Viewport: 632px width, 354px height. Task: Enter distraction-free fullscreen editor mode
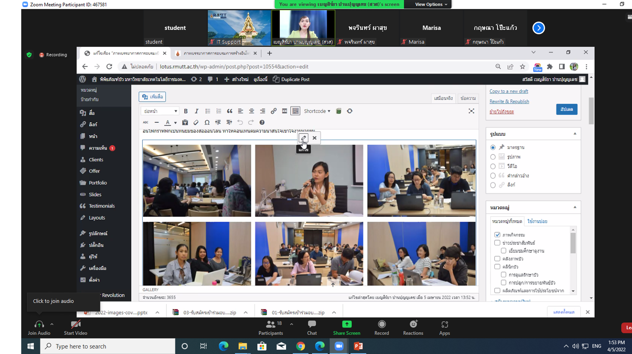point(471,111)
